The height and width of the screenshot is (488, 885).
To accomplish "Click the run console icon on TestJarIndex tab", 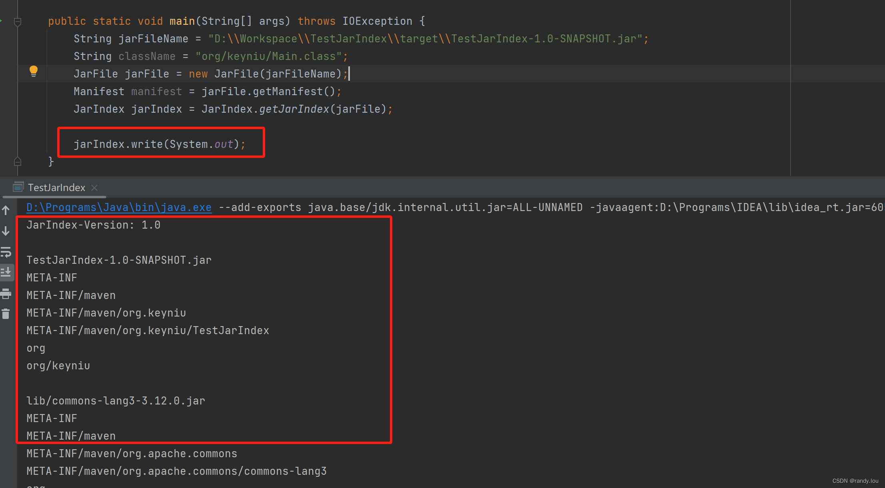I will click(18, 187).
